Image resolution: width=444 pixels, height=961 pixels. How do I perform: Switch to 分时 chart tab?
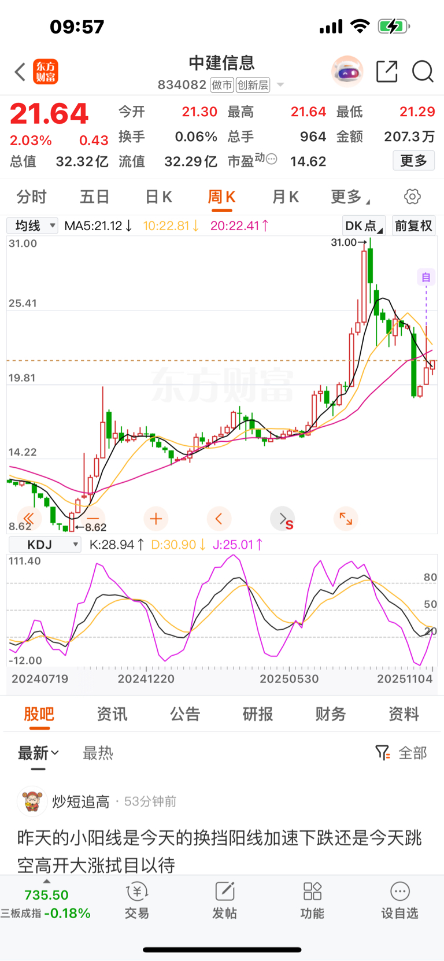click(x=32, y=197)
